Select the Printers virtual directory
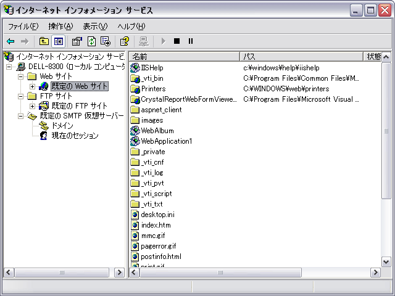 154,89
